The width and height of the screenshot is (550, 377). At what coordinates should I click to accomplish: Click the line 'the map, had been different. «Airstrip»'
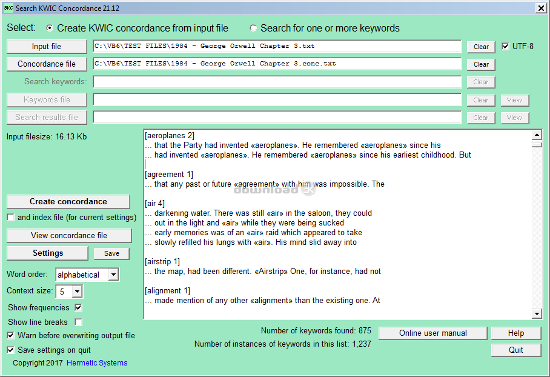point(263,272)
